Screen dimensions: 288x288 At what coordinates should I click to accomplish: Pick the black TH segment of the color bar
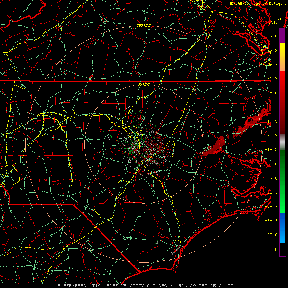tap(283, 249)
